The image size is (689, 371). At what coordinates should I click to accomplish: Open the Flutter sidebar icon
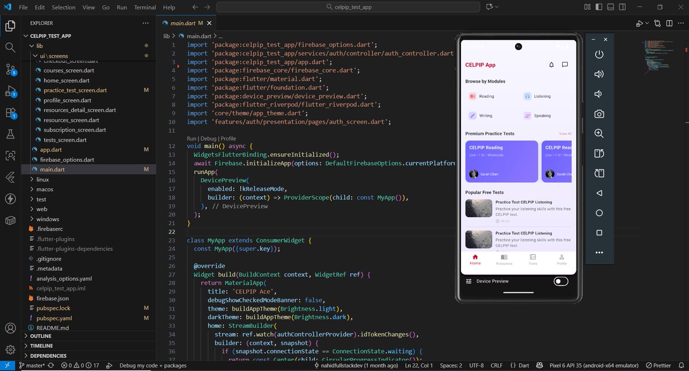coord(10,177)
